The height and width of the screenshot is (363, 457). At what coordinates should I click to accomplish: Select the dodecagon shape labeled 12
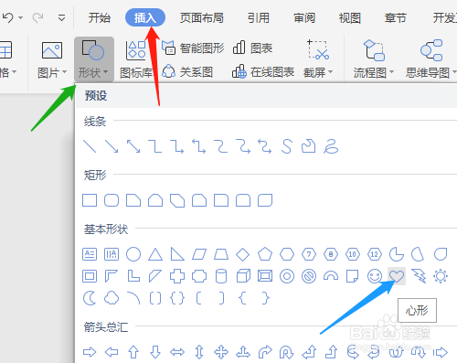375,254
